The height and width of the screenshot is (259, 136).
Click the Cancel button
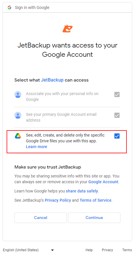pyautogui.click(x=41, y=218)
